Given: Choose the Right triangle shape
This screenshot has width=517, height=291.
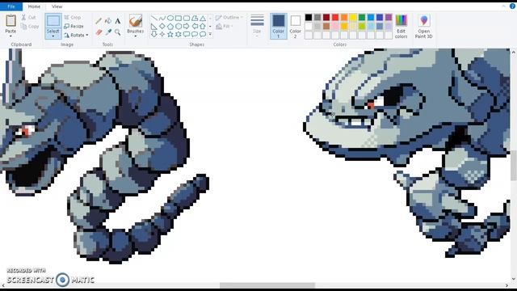Looking at the screenshot, I should click(x=154, y=26).
